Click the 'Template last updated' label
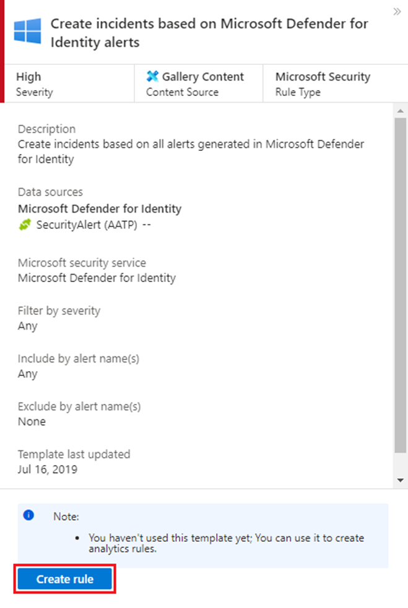Image resolution: width=408 pixels, height=608 pixels. [74, 454]
